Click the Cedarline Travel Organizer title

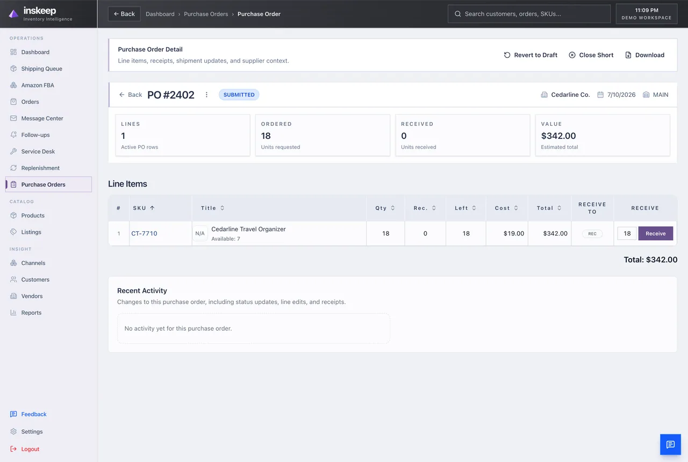[248, 229]
